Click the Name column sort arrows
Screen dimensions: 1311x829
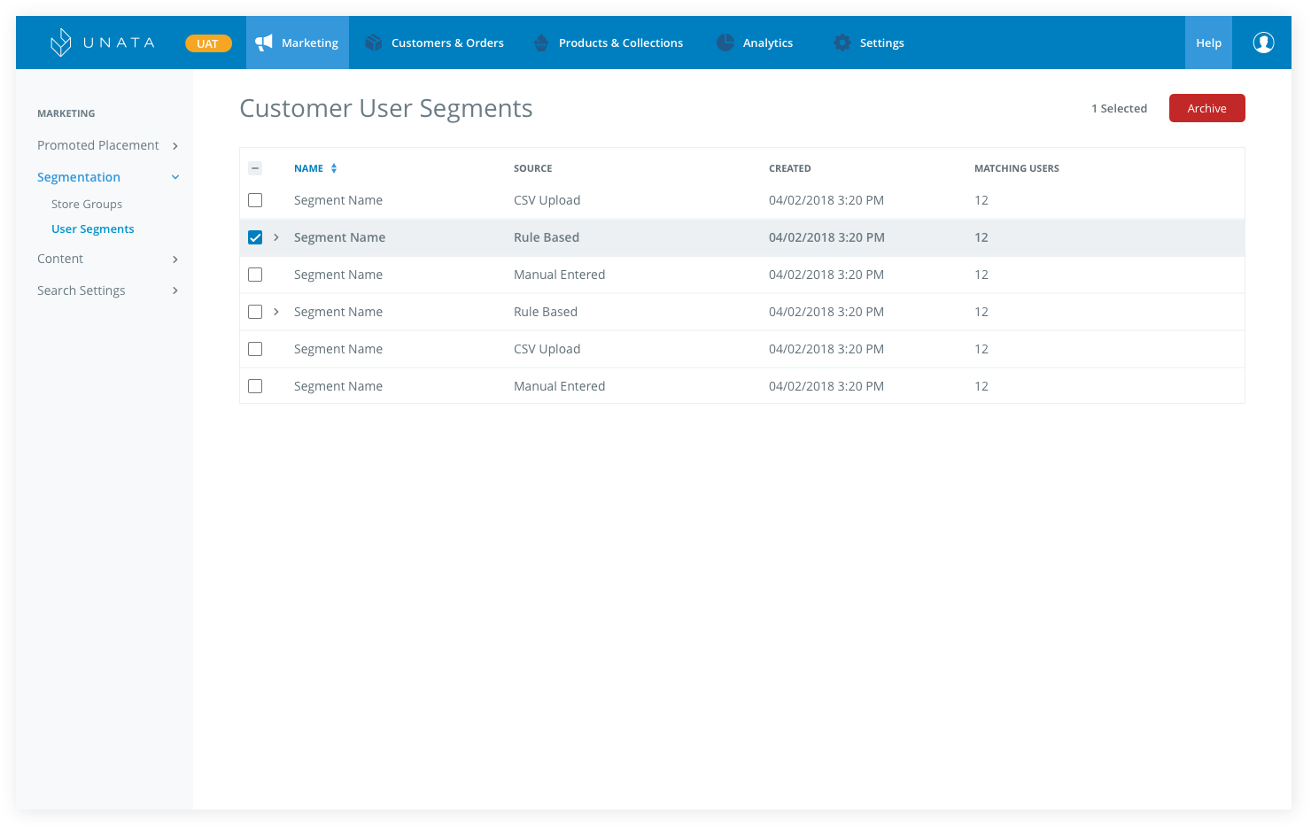pos(334,168)
